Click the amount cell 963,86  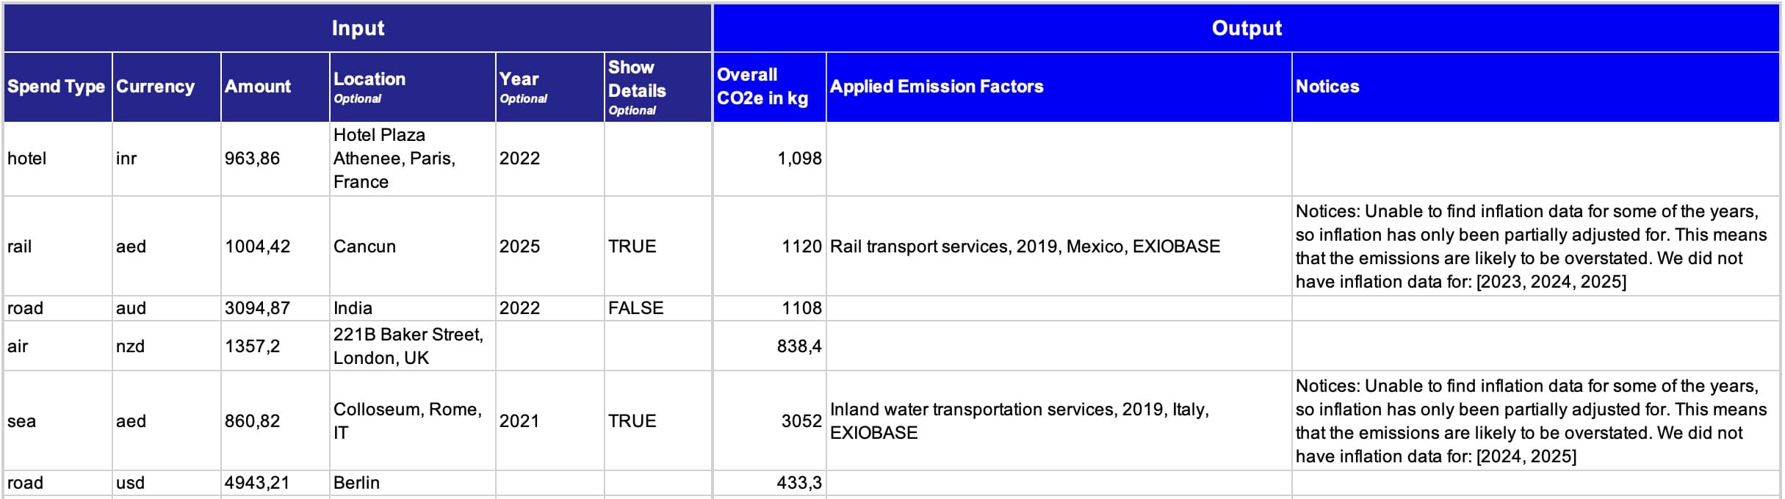(275, 159)
